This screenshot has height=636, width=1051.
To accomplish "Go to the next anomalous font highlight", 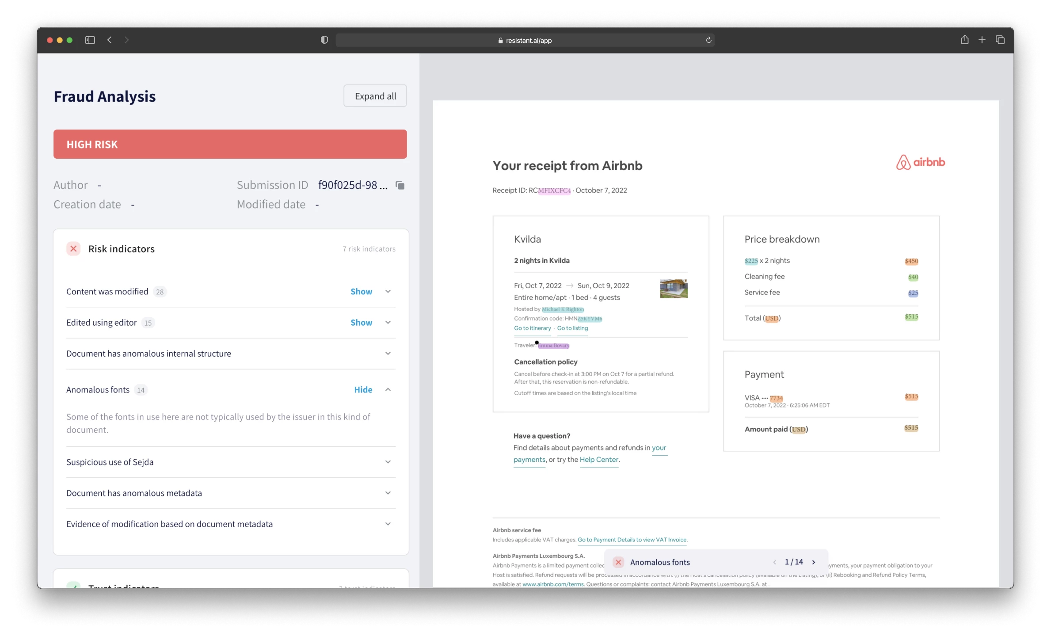I will pyautogui.click(x=814, y=562).
